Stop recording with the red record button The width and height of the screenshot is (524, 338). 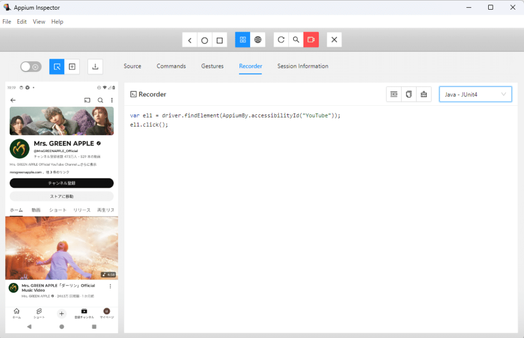[x=311, y=40]
